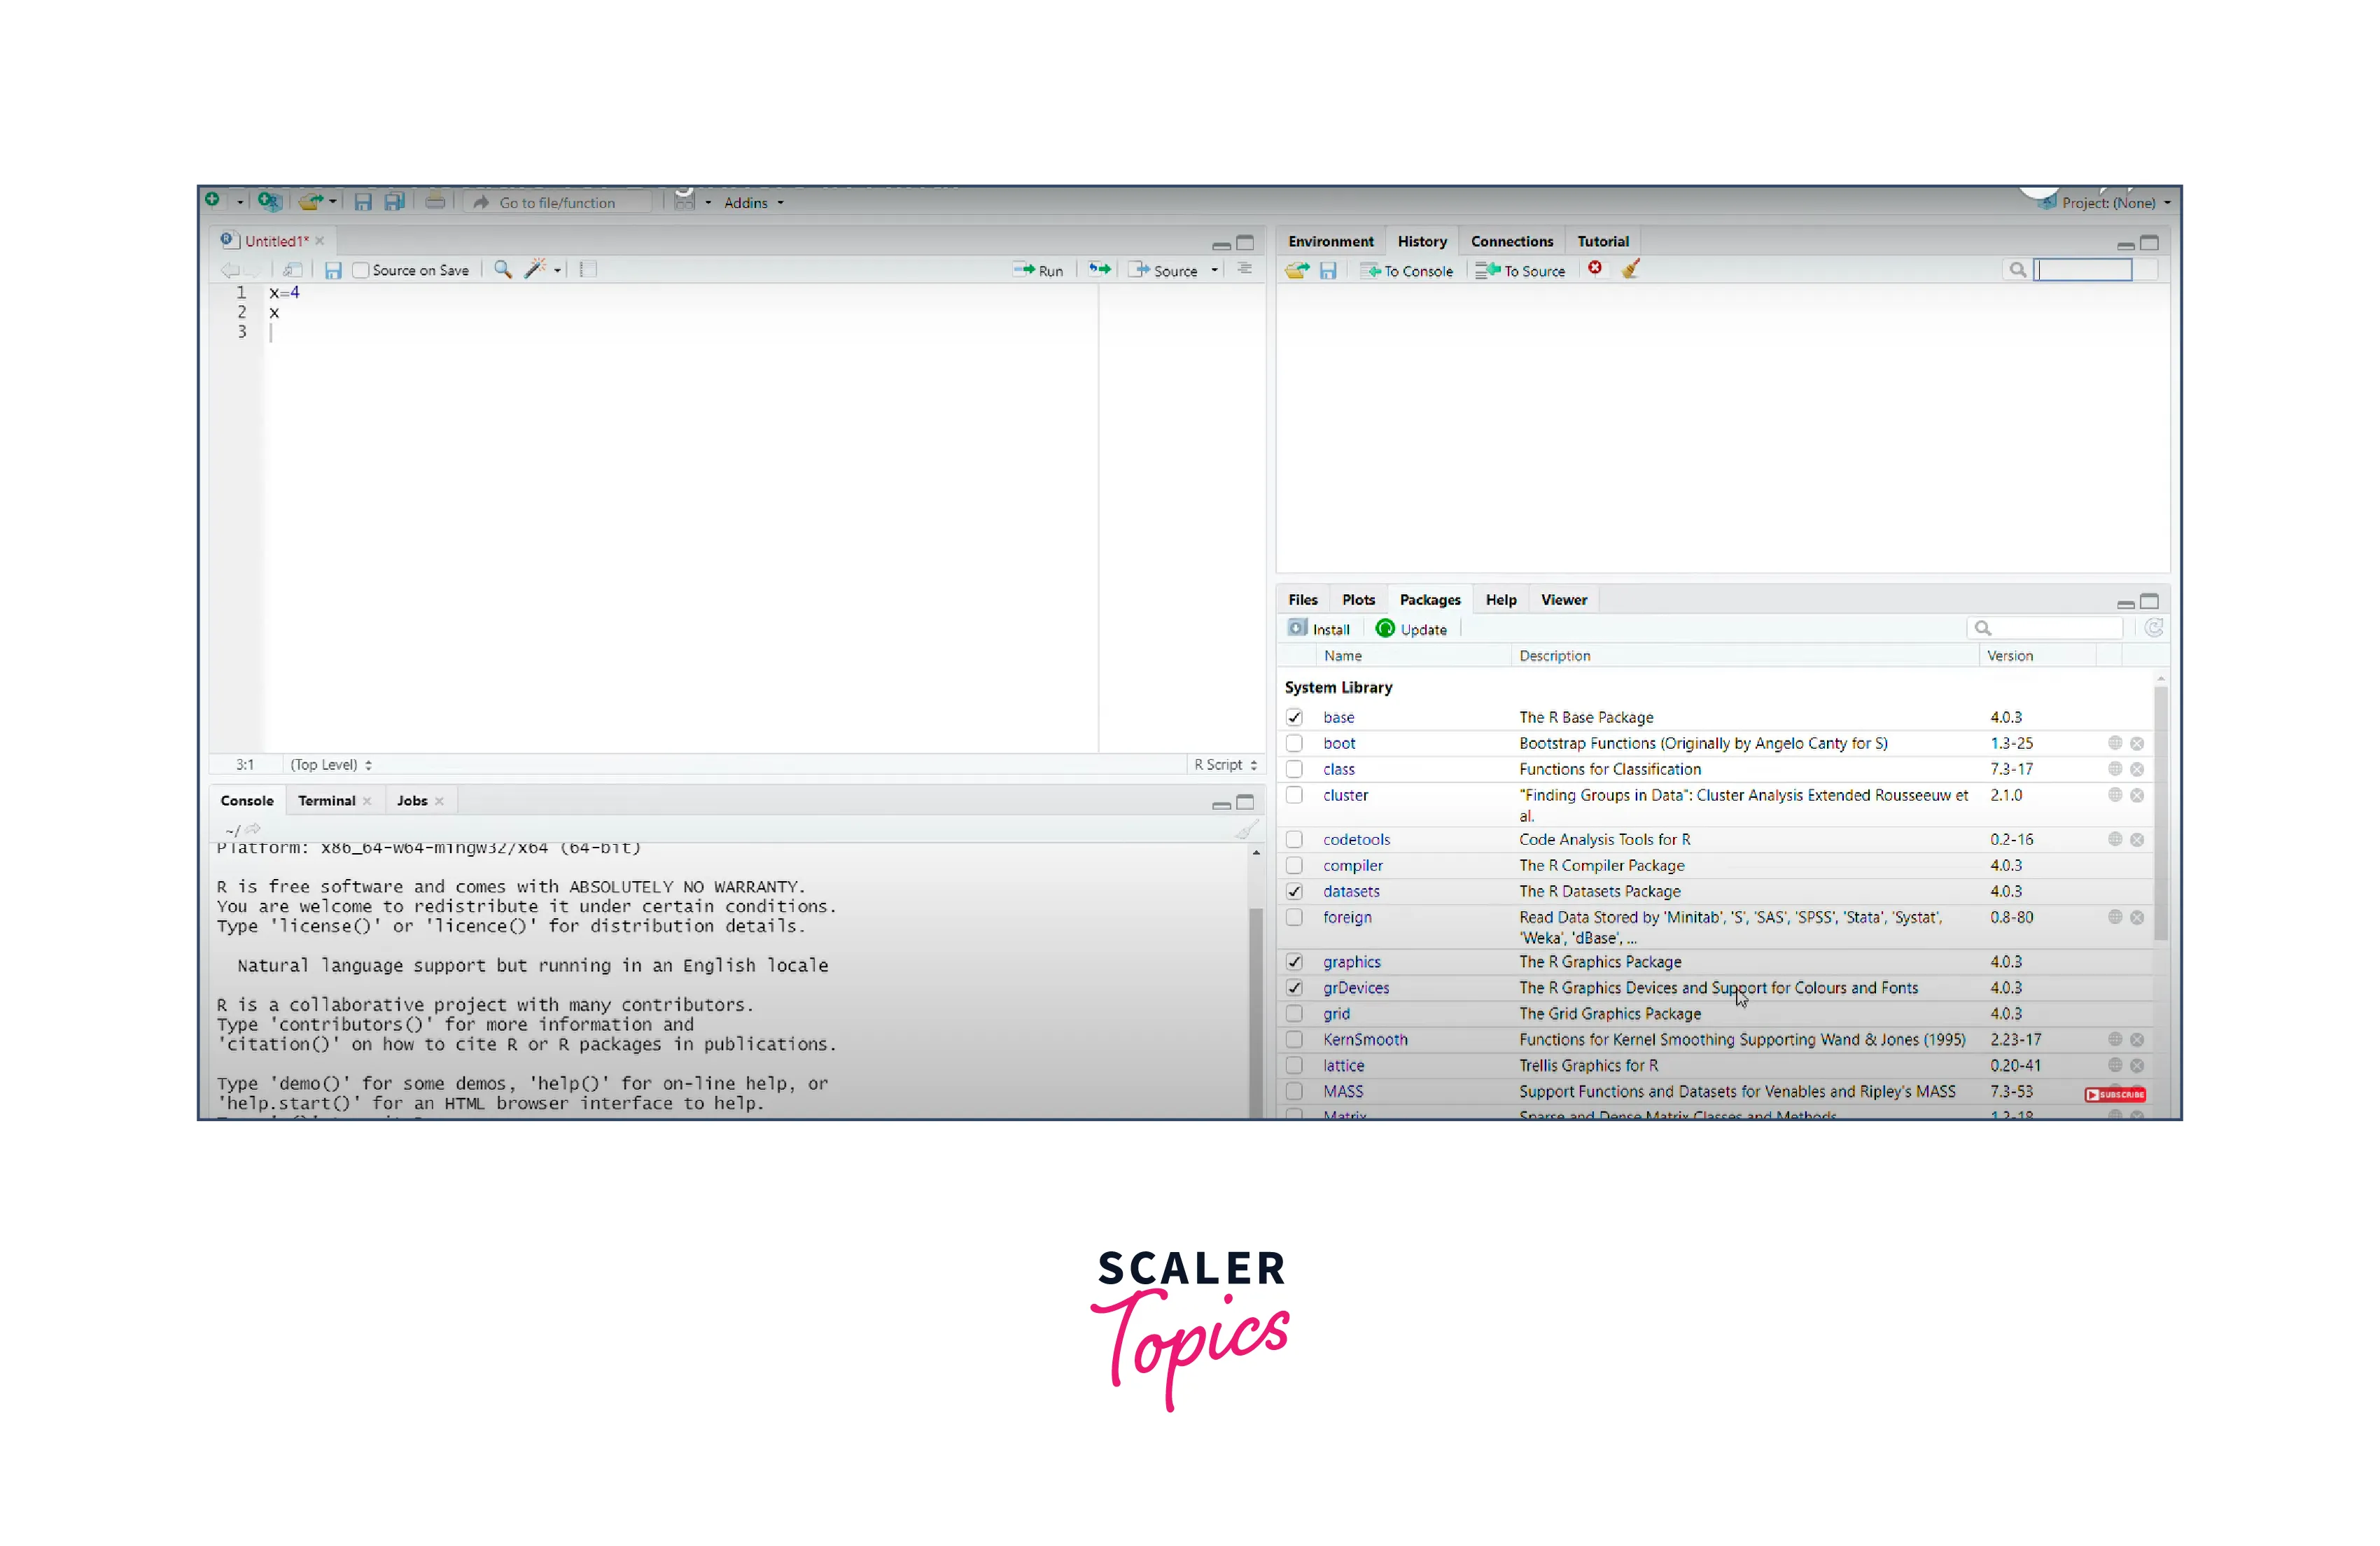Open the Plots tab
Image resolution: width=2380 pixels, height=1546 pixels.
[1358, 600]
